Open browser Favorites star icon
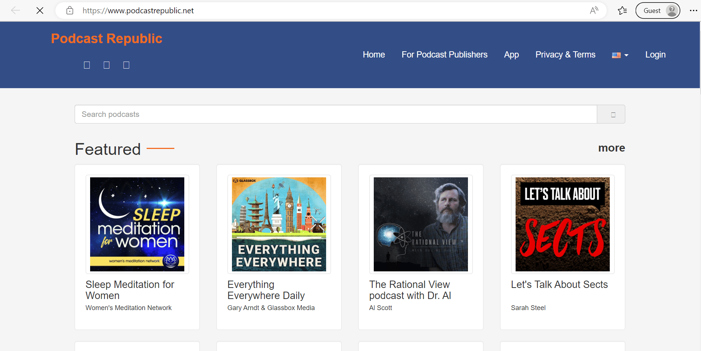 tap(622, 11)
